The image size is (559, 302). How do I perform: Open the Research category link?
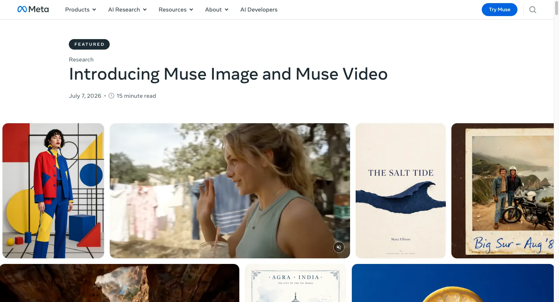(x=81, y=60)
